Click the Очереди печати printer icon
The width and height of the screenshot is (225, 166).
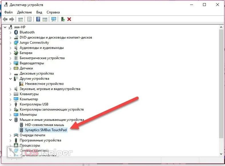[x=16, y=135]
